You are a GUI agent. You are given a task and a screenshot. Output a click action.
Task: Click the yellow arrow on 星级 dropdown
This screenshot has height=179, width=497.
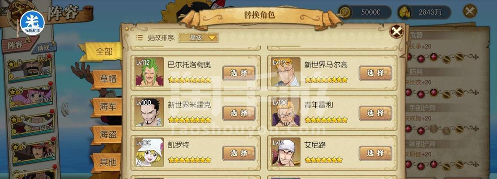[212, 38]
